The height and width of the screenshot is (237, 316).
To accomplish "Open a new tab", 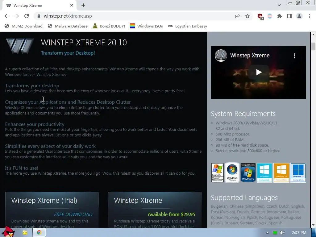I will [83, 6].
